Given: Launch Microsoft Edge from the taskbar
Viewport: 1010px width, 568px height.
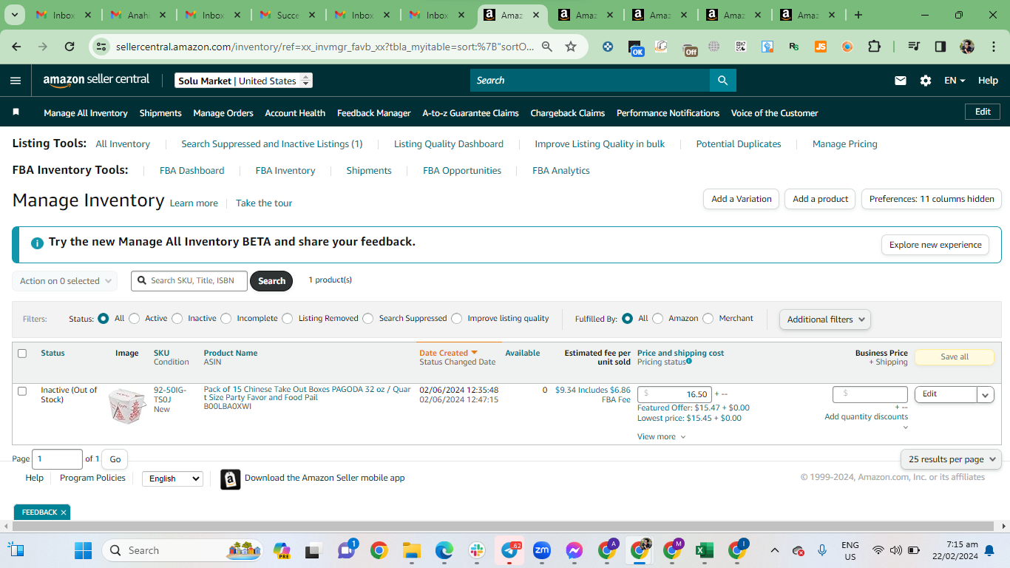Looking at the screenshot, I should click(444, 550).
